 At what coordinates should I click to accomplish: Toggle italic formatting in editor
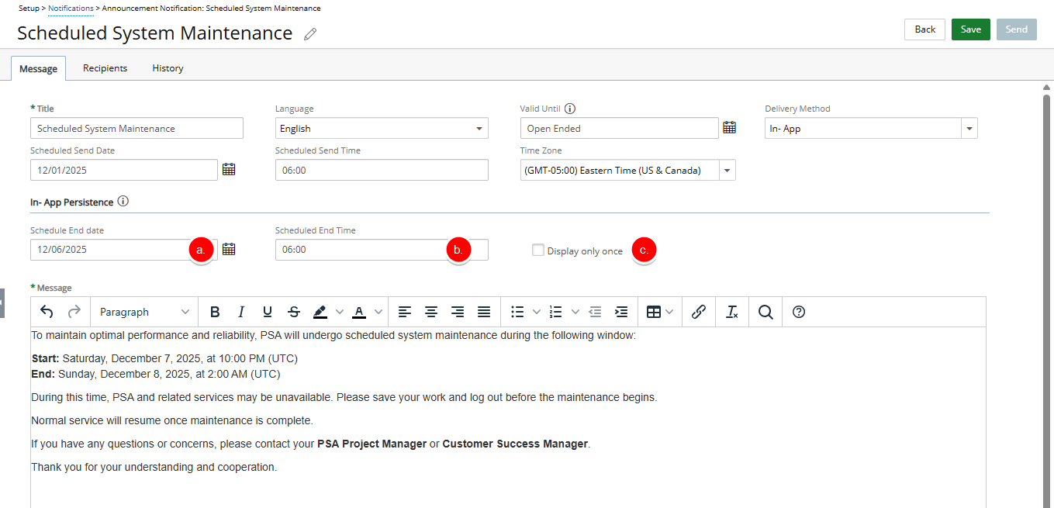tap(241, 312)
